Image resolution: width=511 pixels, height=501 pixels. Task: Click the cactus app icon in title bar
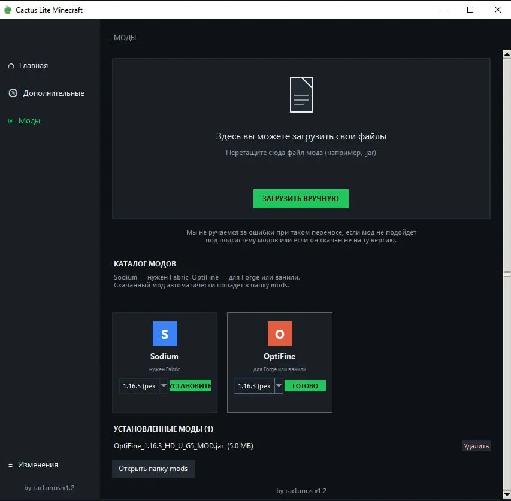click(x=8, y=10)
